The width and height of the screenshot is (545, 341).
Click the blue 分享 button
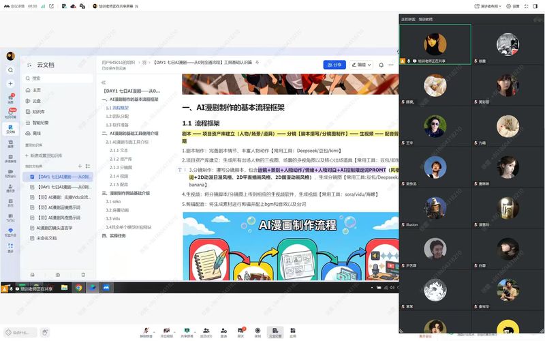coord(334,65)
